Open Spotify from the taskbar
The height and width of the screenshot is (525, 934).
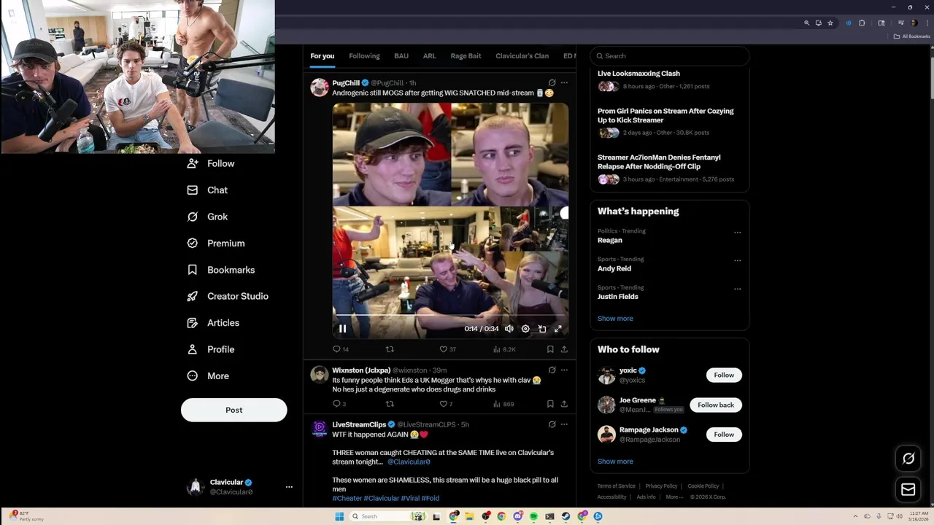coord(533,516)
